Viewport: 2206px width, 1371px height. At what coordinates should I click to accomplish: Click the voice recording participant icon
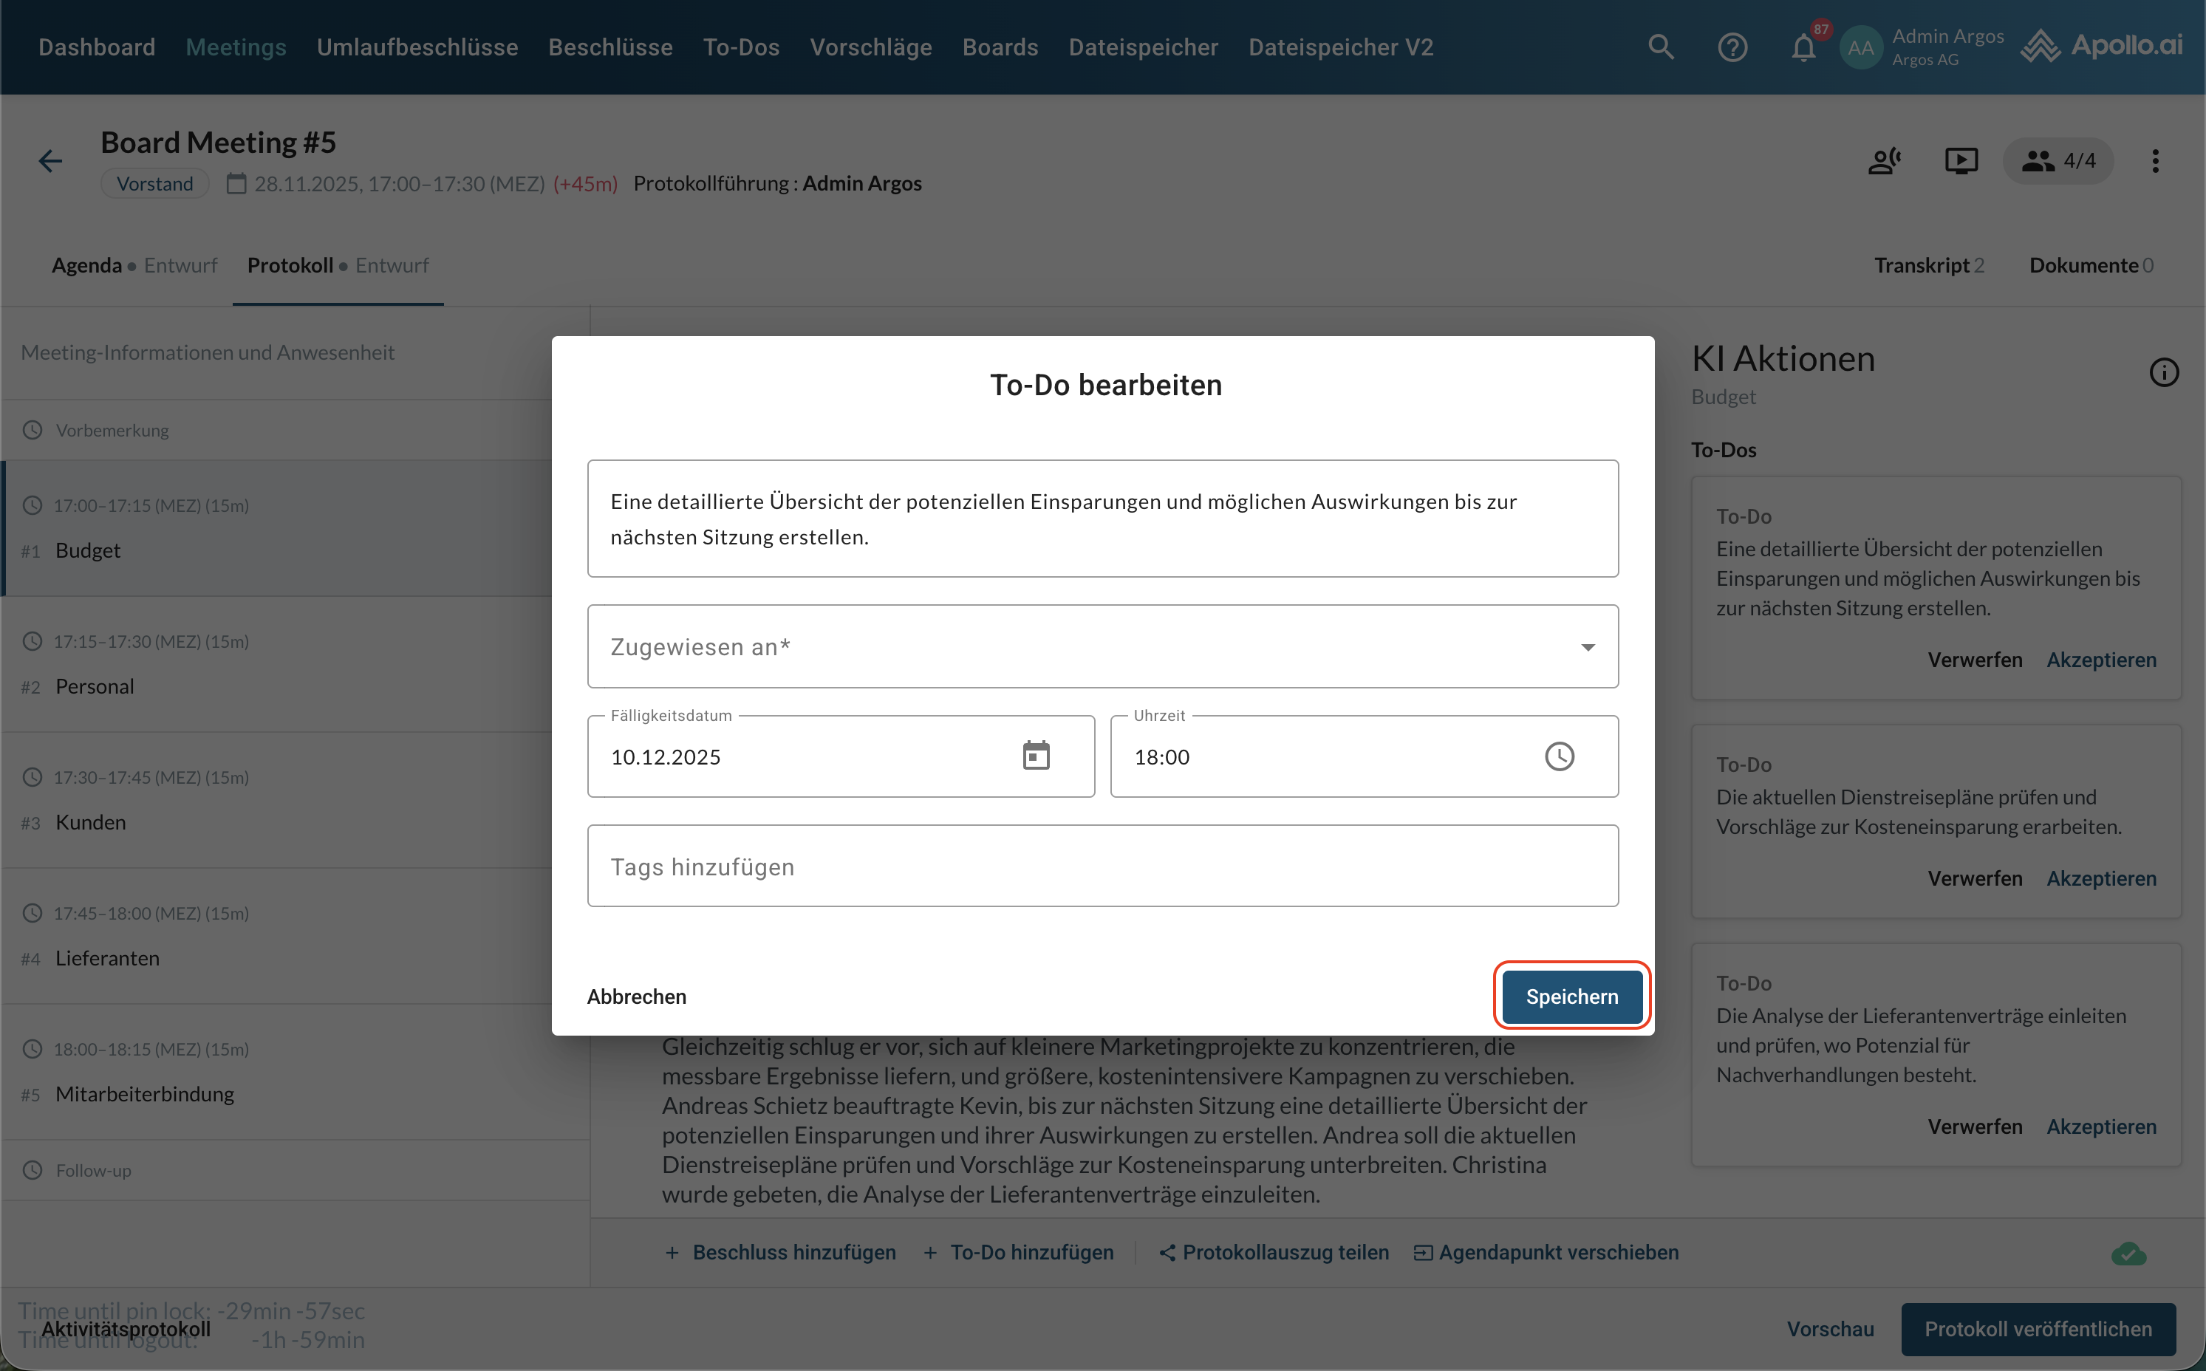[x=1884, y=161]
